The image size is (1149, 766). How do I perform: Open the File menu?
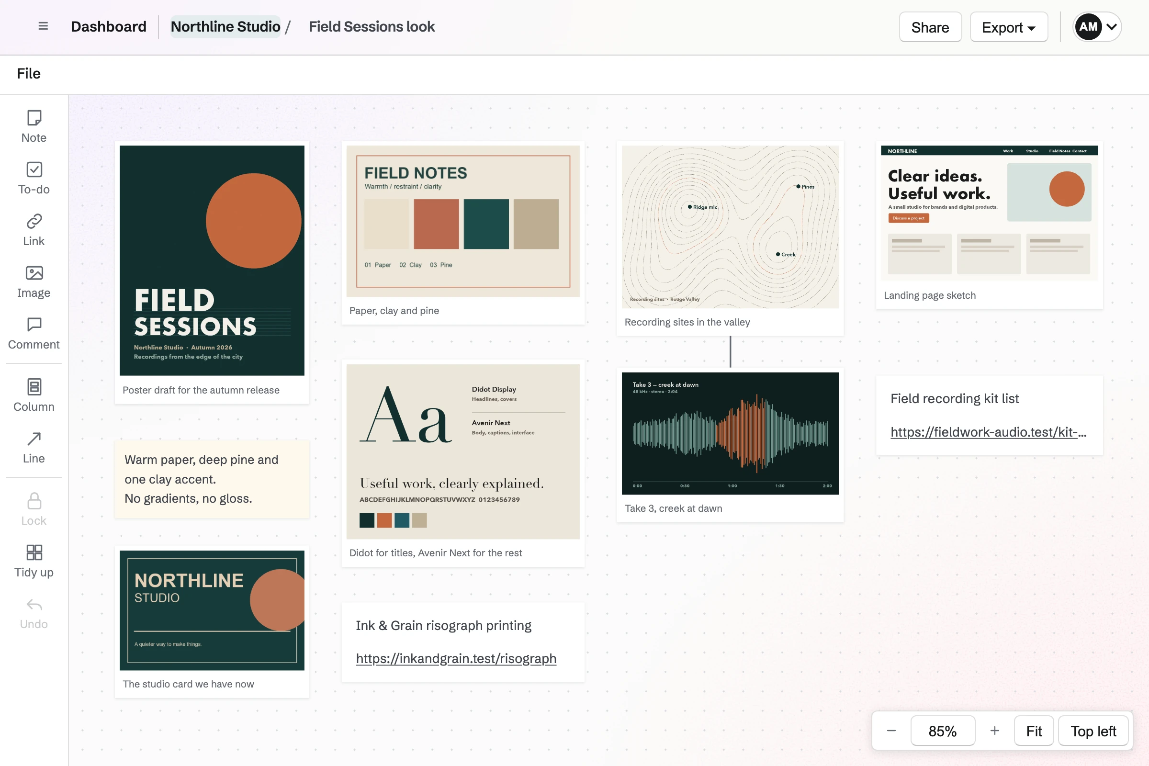tap(29, 74)
